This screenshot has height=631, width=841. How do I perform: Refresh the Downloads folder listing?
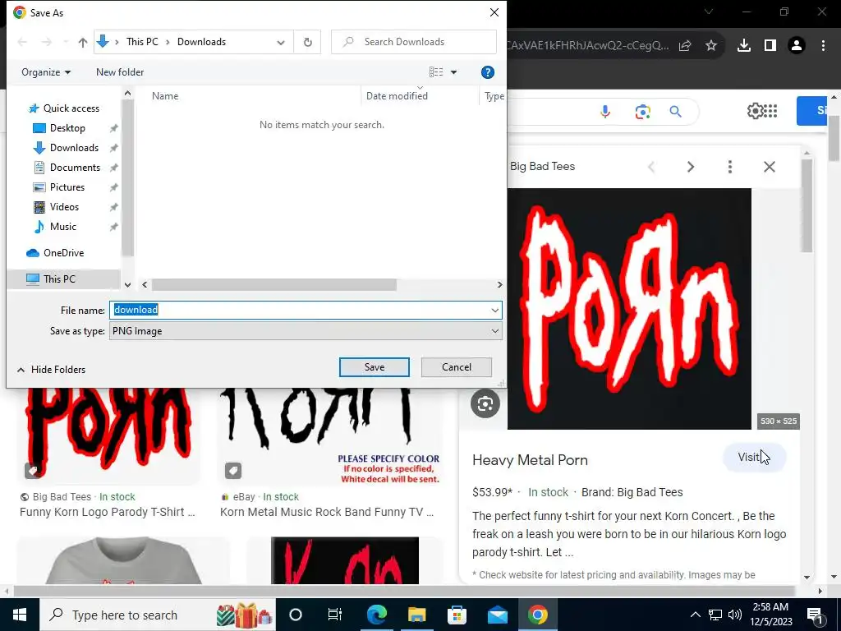tap(308, 42)
